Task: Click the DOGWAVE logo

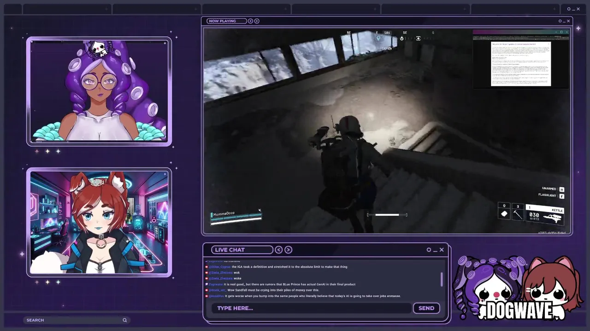Action: 519,311
